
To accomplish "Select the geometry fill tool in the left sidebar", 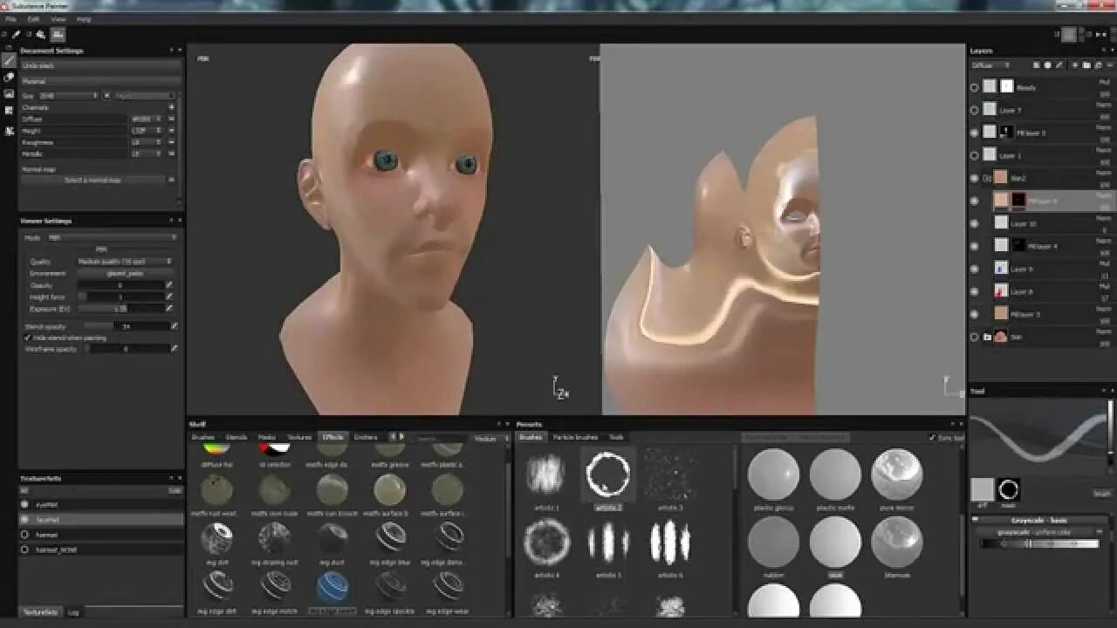I will [x=9, y=111].
